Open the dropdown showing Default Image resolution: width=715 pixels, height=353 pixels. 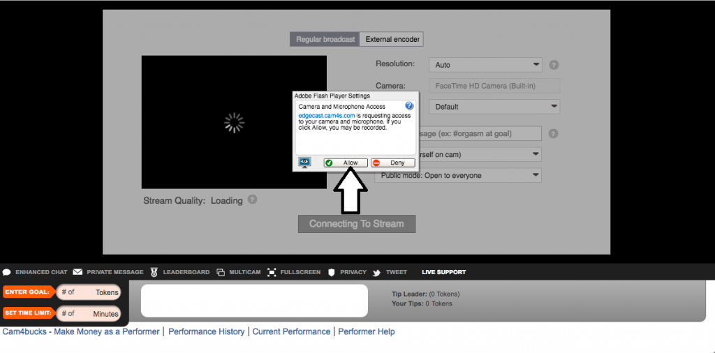495,107
